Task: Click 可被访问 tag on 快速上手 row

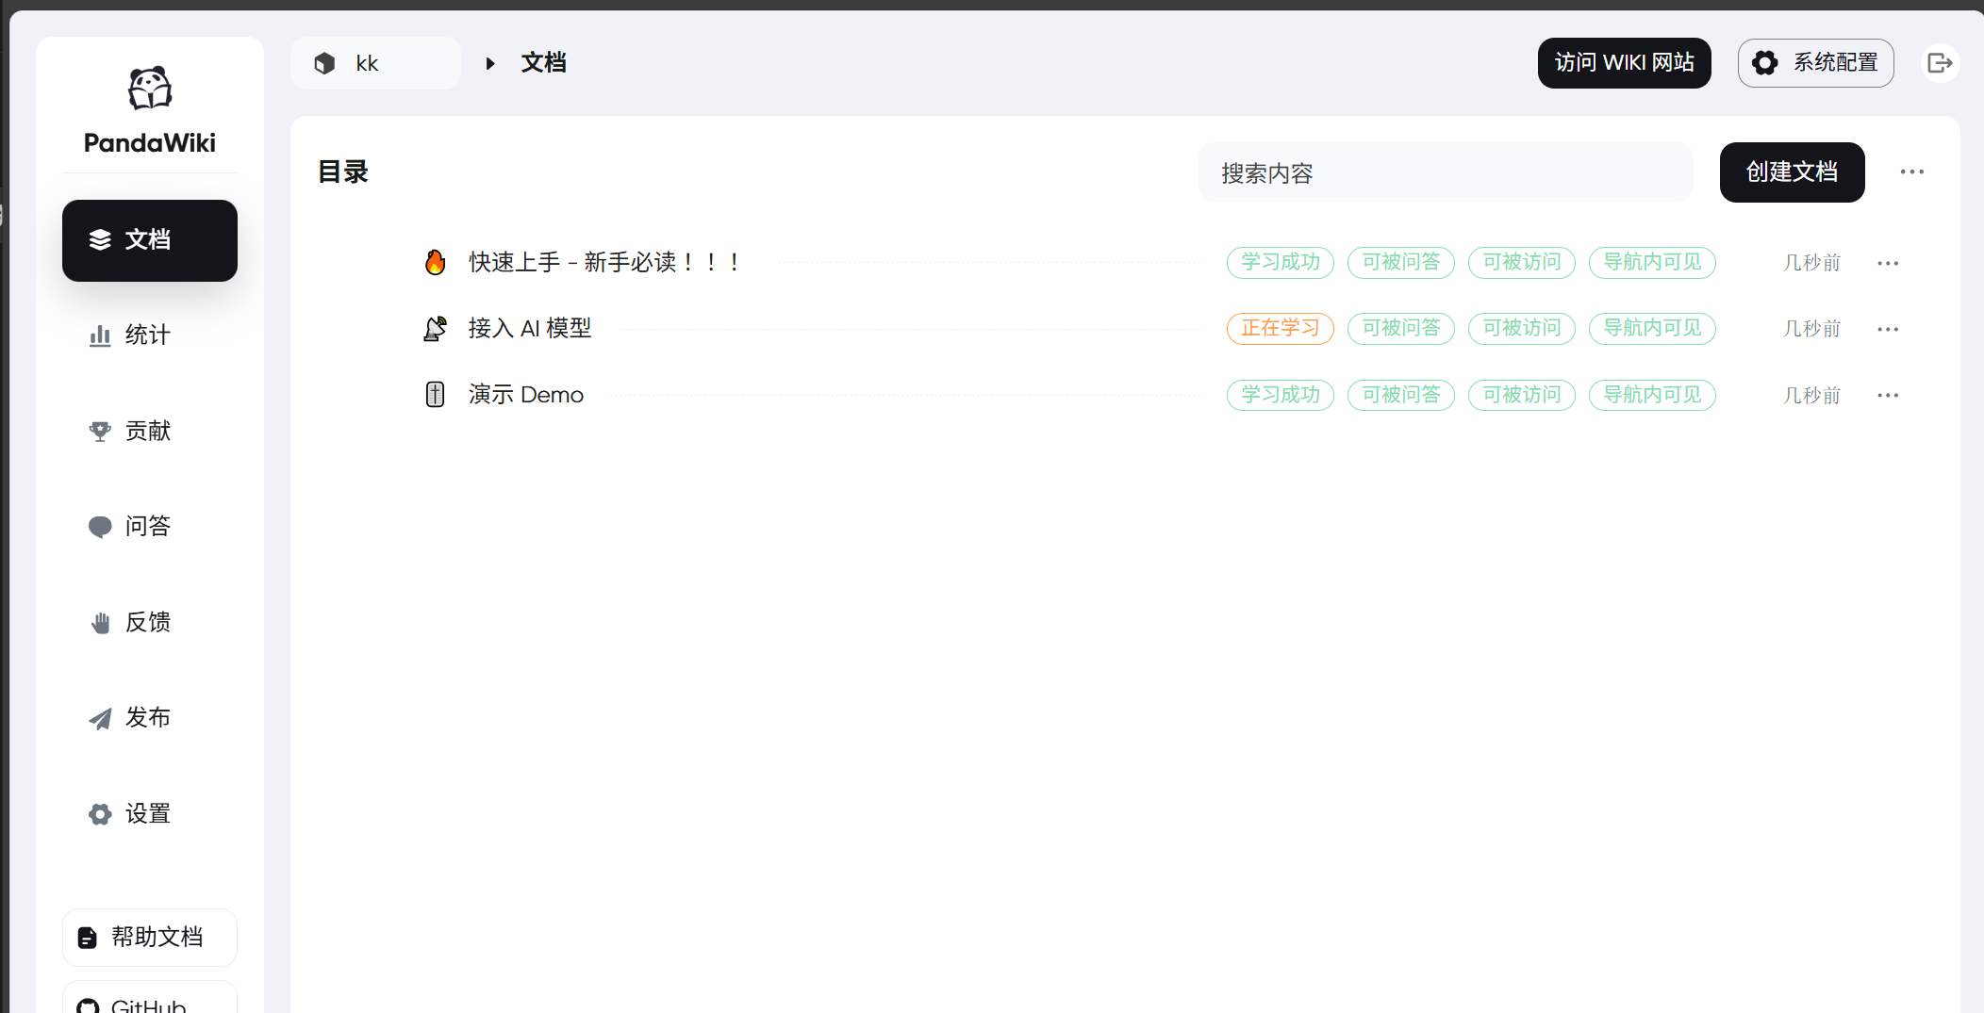Action: [1521, 262]
